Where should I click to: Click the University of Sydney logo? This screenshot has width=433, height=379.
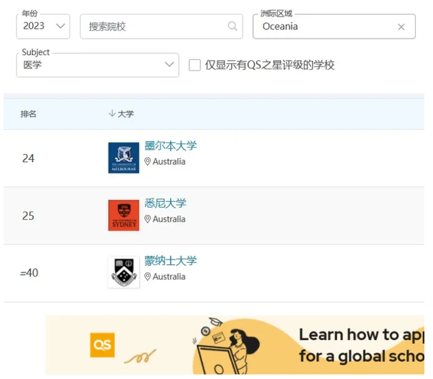click(x=124, y=215)
